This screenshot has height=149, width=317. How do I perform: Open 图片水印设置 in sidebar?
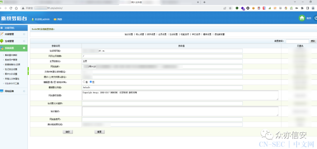[x=11, y=74]
